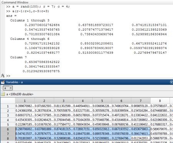Click the array grid icon beside a <100x100 double>
Screen dimensions: 173x143
pyautogui.click(x=3, y=94)
